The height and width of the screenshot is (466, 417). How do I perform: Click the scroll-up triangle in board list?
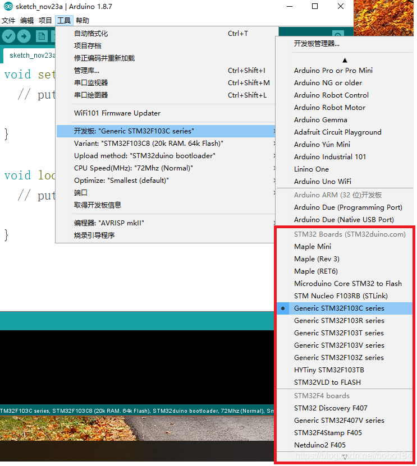point(345,61)
